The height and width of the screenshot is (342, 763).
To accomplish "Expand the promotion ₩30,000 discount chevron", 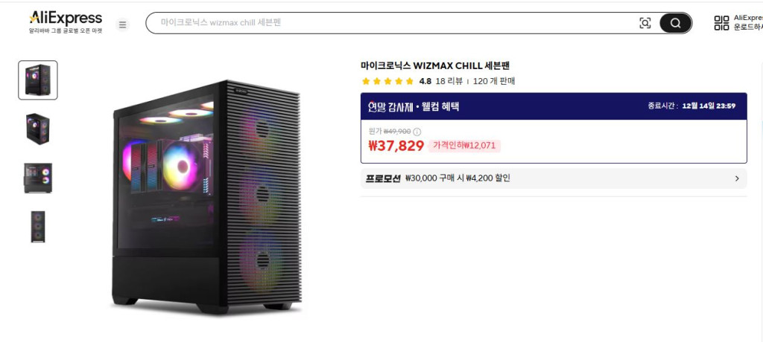I will (x=737, y=178).
